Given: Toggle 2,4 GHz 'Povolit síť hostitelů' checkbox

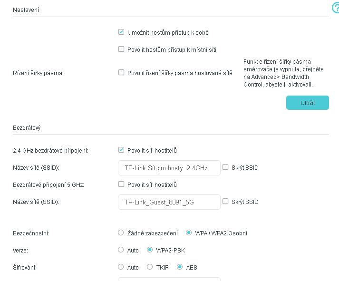Looking at the screenshot, I should click(121, 150).
